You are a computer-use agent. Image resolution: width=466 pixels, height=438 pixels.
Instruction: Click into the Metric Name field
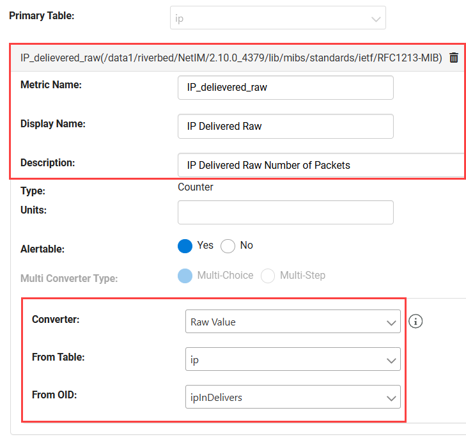pos(285,88)
